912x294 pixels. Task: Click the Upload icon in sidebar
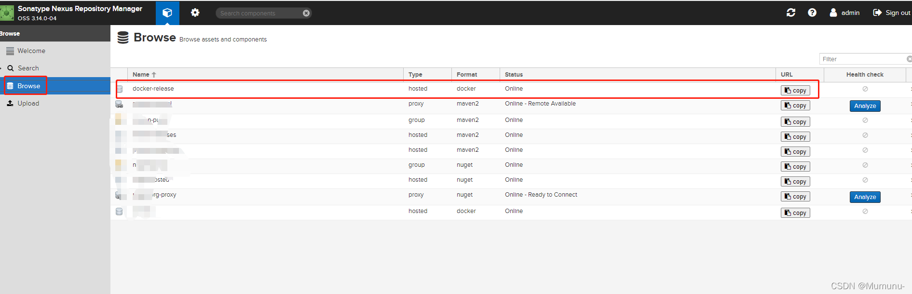10,103
